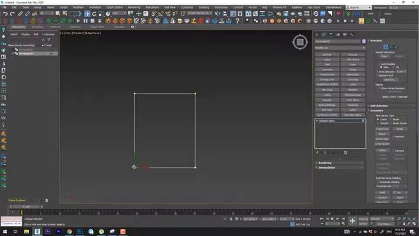
Task: Click the Break button in Geometry
Action: coord(399,129)
